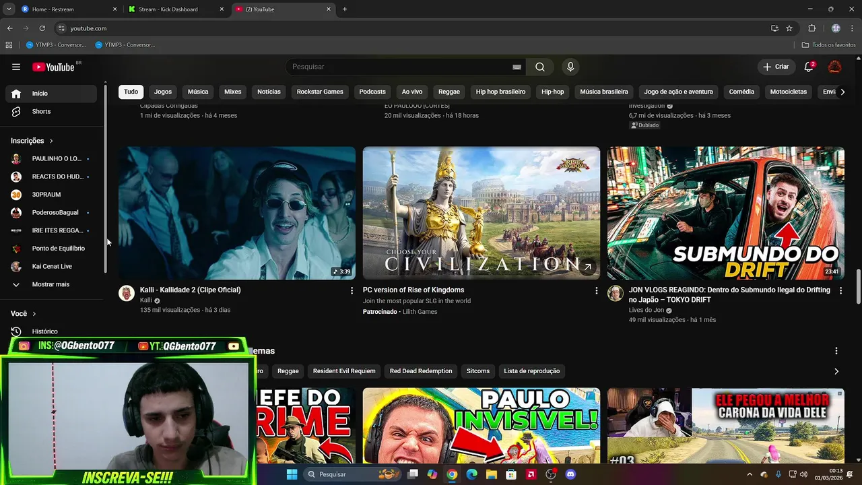The width and height of the screenshot is (862, 485).
Task: Select the Música filter chip
Action: [198, 92]
